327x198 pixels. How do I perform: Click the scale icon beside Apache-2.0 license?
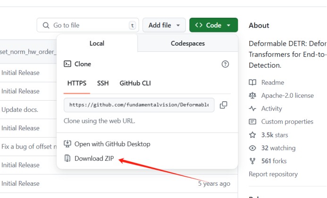tap(252, 95)
